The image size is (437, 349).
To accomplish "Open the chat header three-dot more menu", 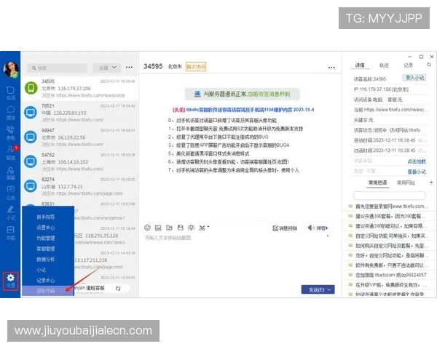I will (331, 68).
